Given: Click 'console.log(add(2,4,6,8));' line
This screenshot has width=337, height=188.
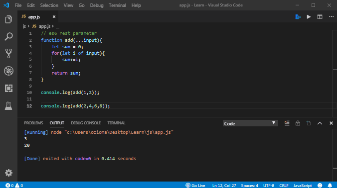Looking at the screenshot, I should (75, 106).
